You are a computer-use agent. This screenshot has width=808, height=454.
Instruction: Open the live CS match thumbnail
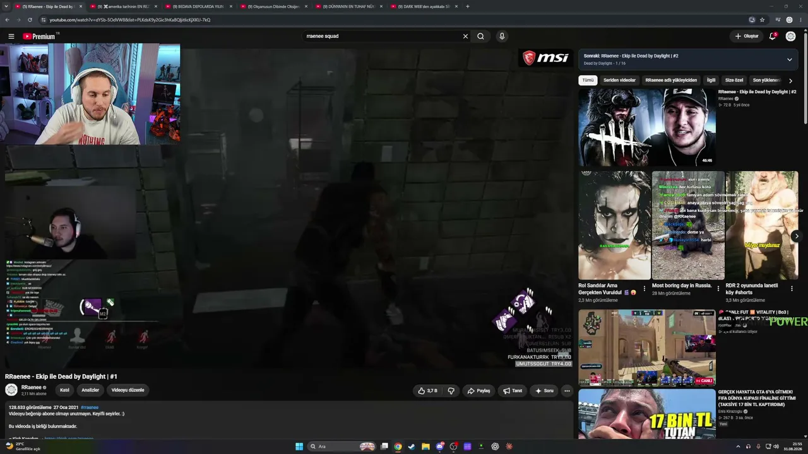pyautogui.click(x=647, y=347)
